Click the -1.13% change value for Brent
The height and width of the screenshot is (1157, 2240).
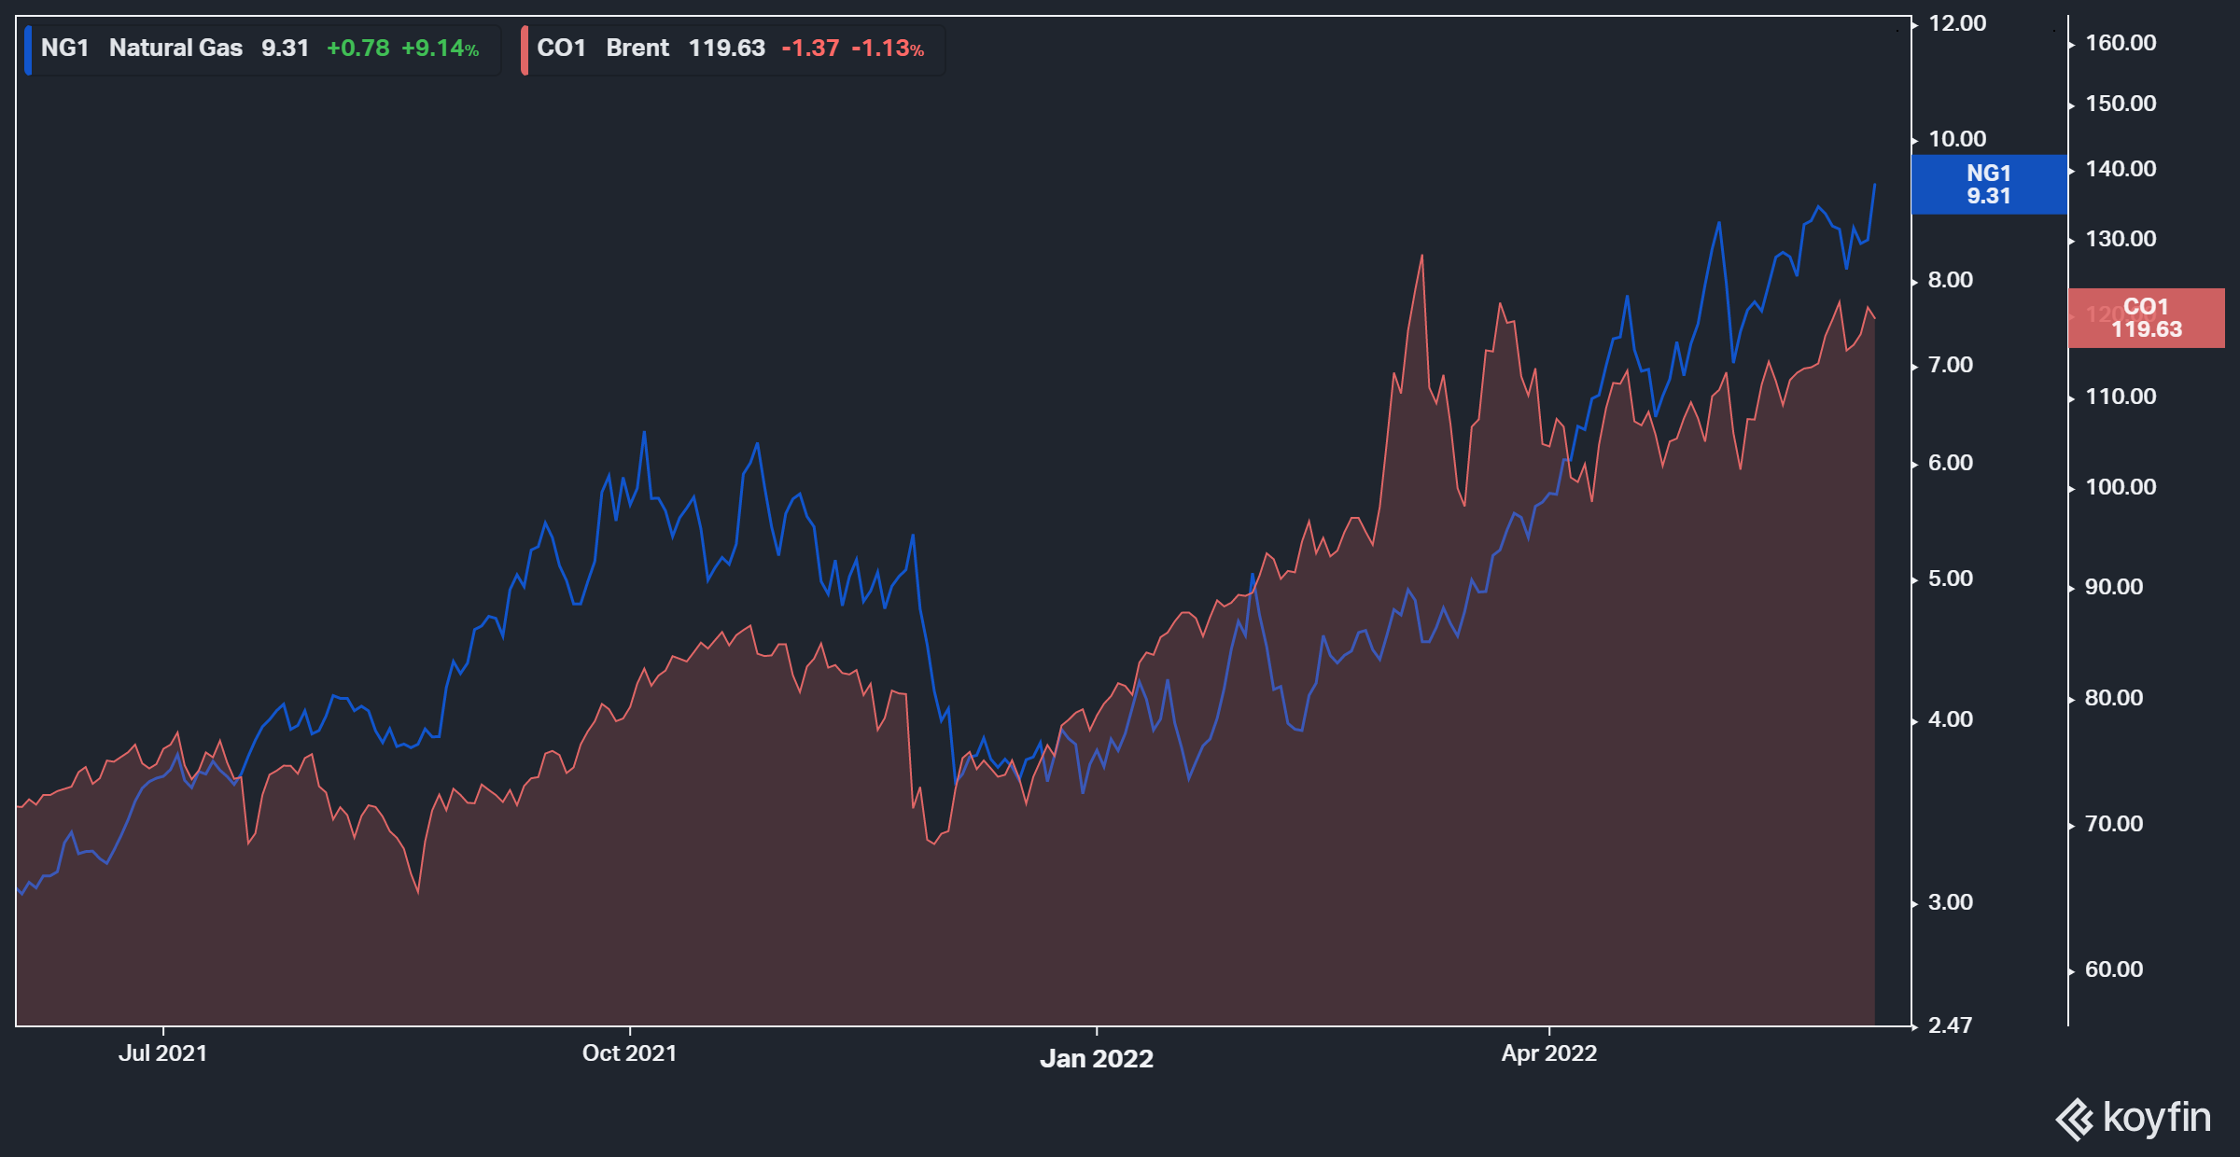pos(887,49)
